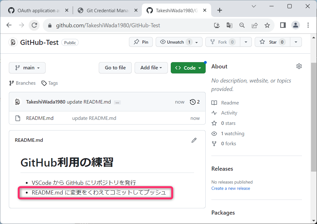Bookmark this page with the star icon
This screenshot has height=224, width=317.
267,25
